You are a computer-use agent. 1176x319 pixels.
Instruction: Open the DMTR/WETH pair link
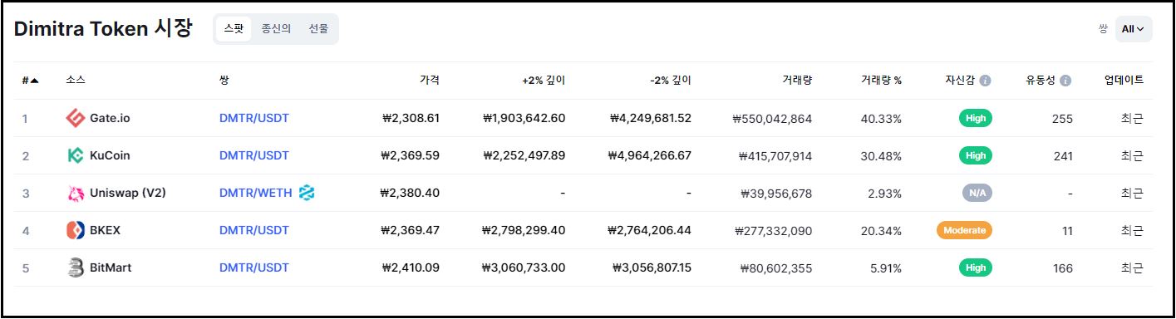coord(256,193)
